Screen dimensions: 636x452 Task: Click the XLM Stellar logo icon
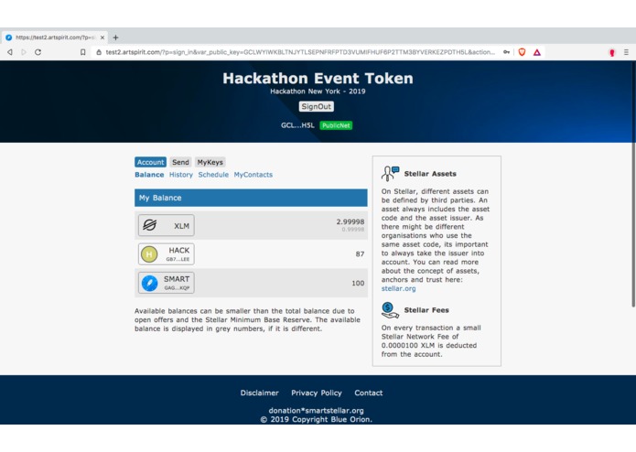[150, 225]
